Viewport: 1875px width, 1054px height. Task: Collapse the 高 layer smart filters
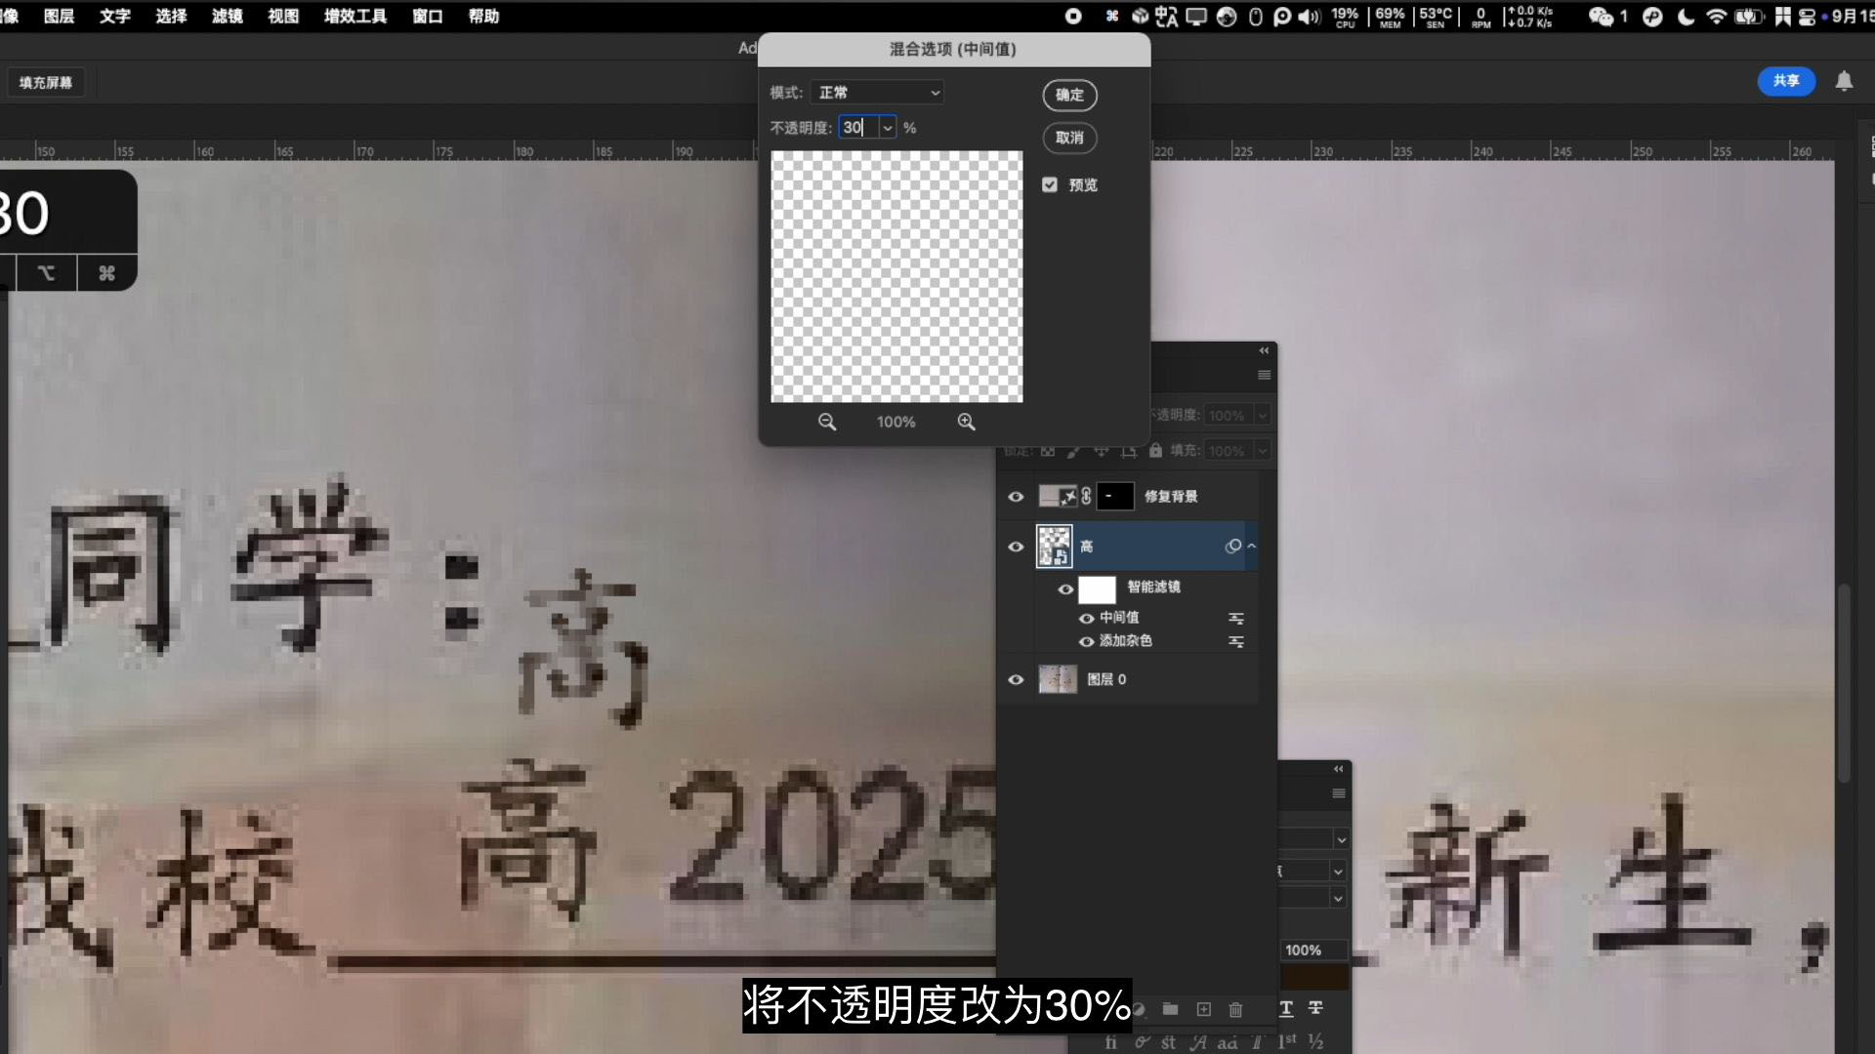pos(1251,547)
